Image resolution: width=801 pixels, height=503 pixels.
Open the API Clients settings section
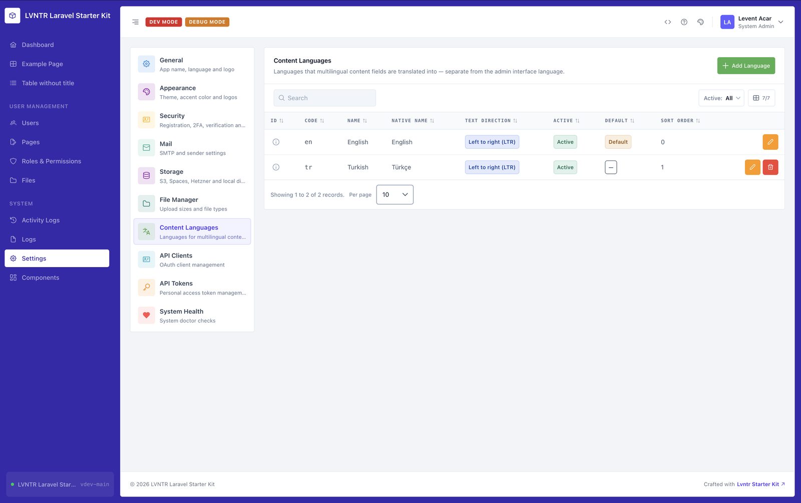[192, 260]
